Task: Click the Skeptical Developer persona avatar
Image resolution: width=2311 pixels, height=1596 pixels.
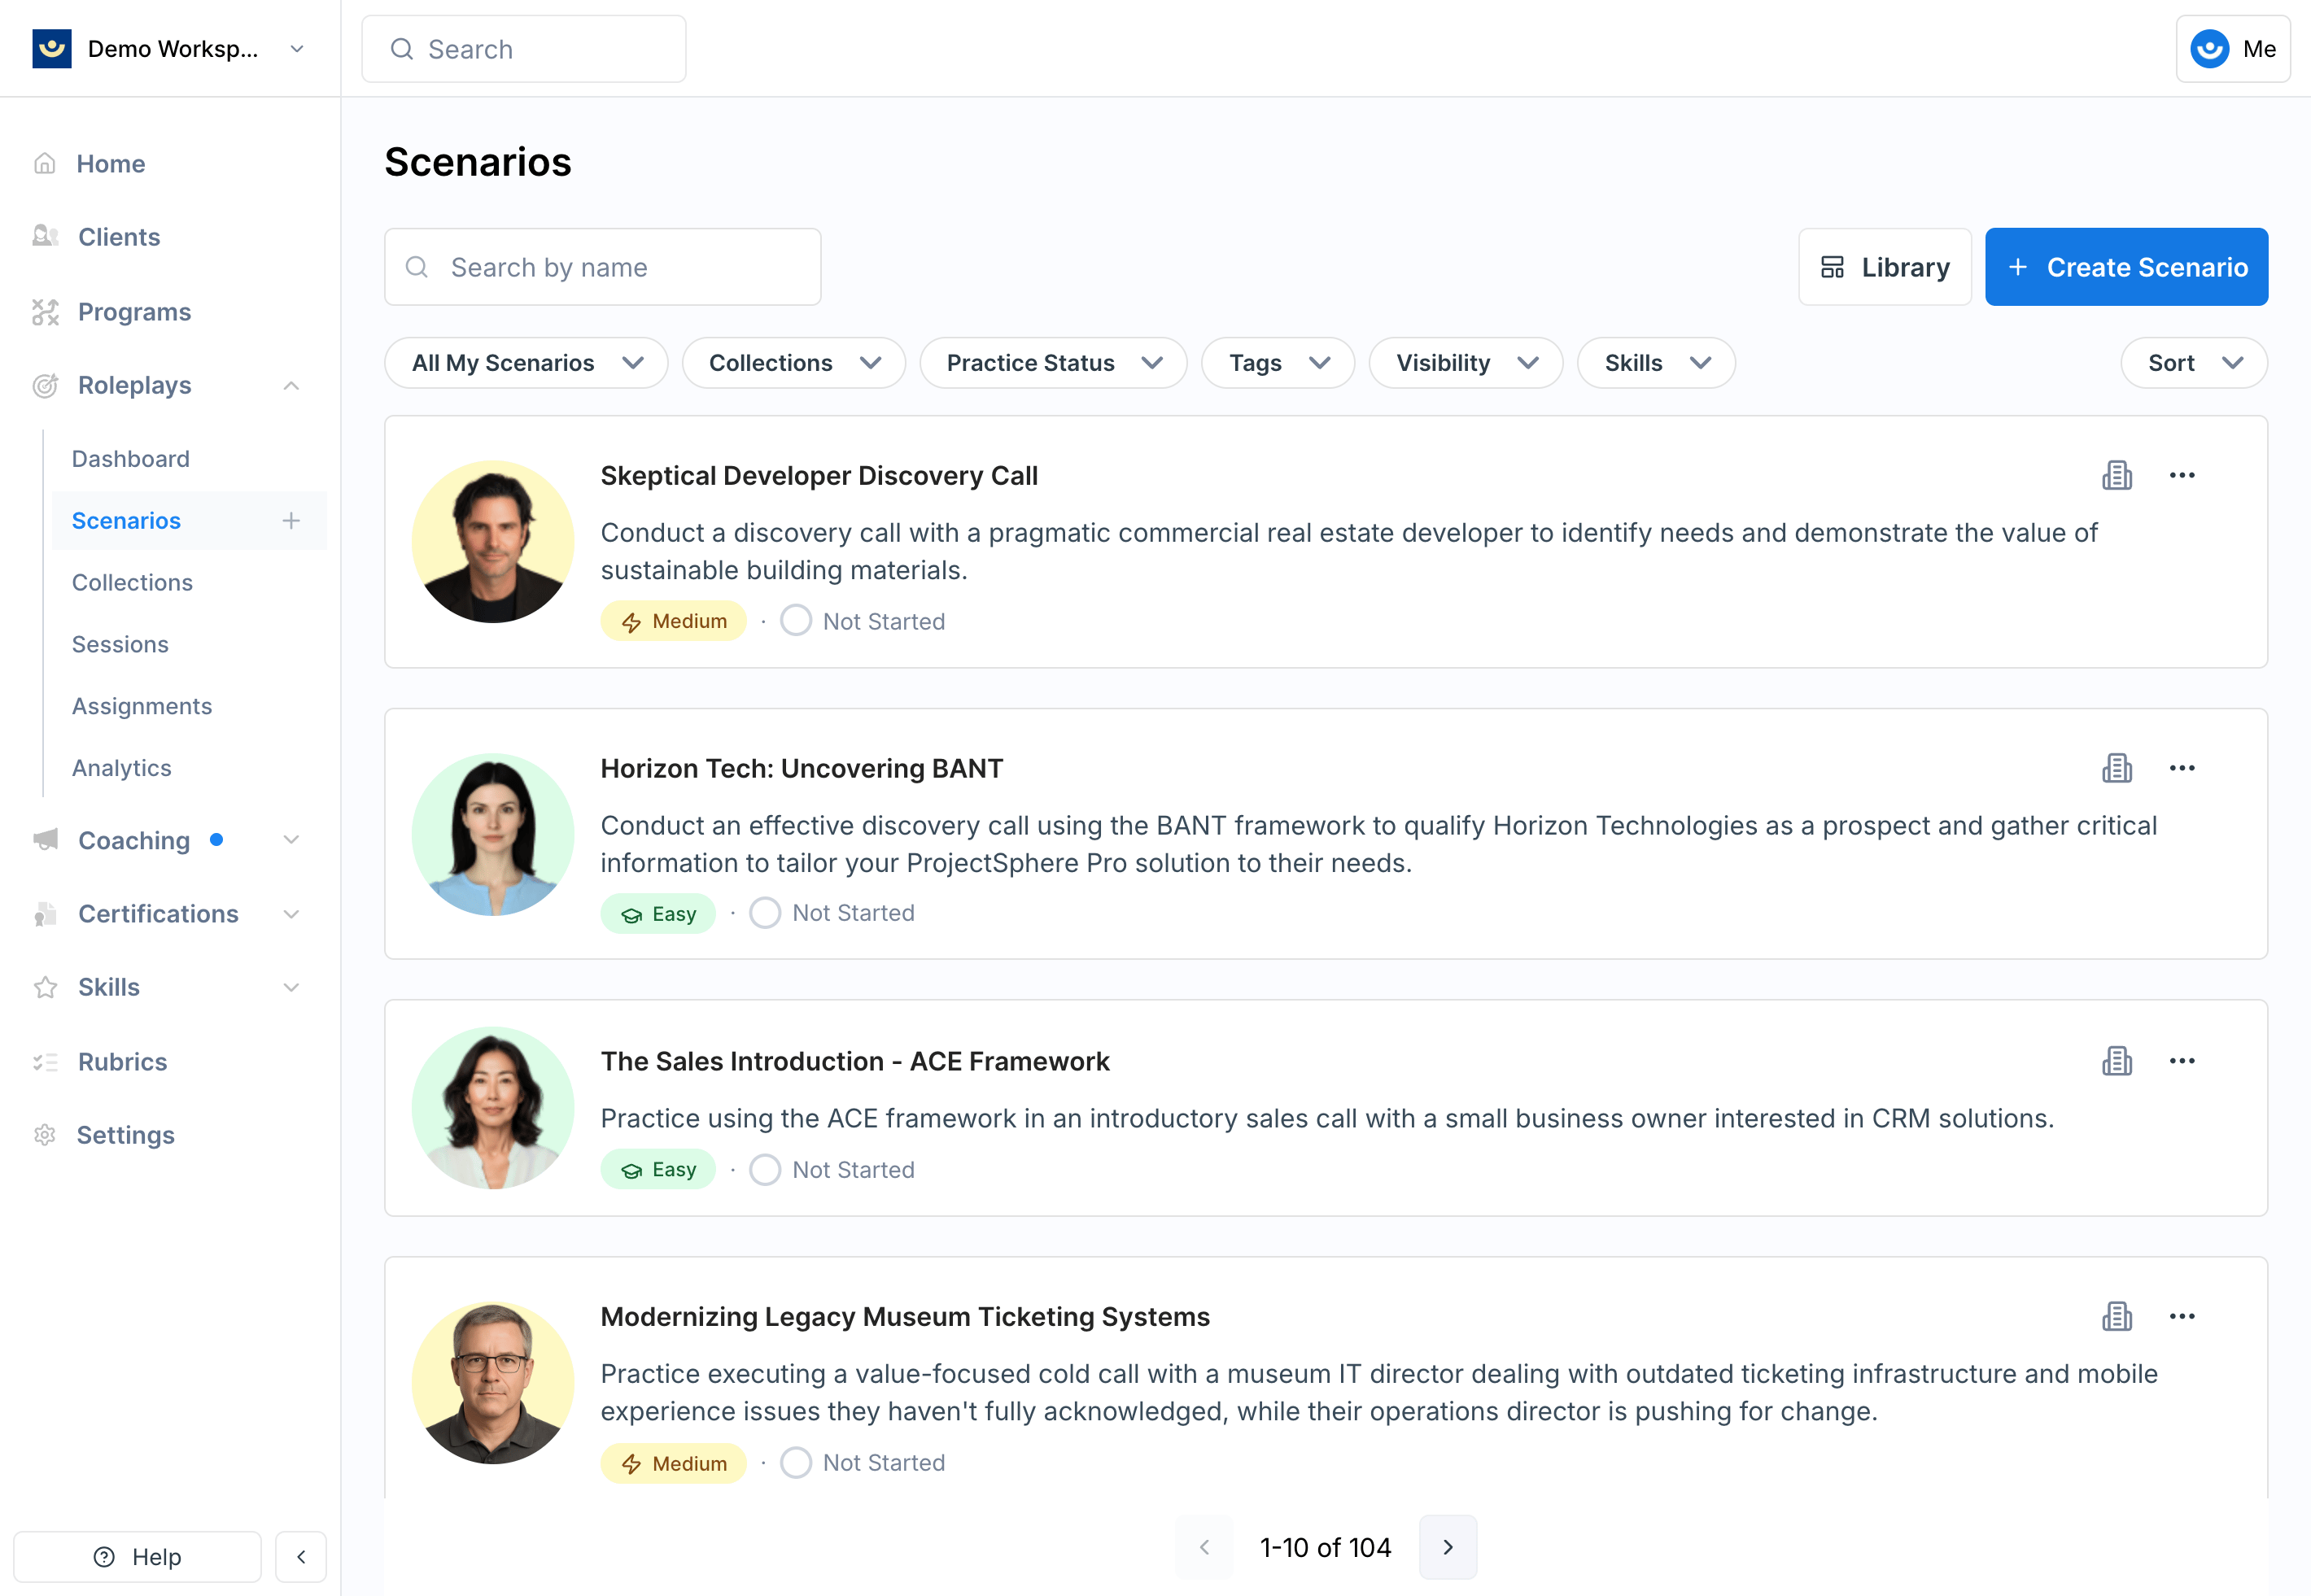Action: tap(493, 541)
